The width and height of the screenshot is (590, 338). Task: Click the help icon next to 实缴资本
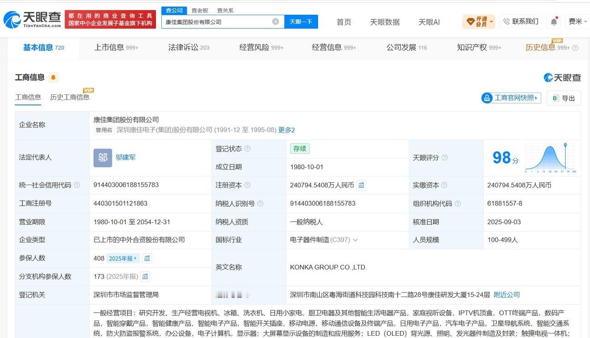444,185
